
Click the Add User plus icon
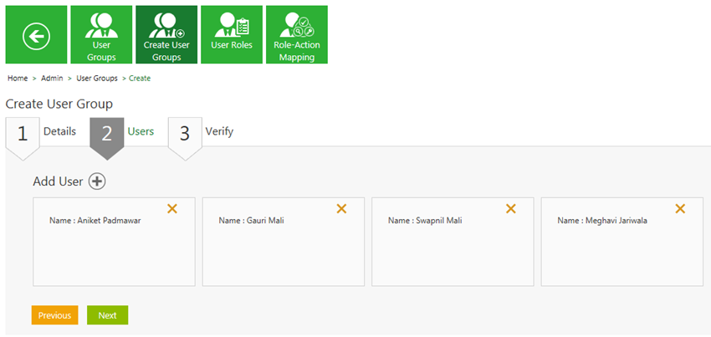[x=96, y=181]
